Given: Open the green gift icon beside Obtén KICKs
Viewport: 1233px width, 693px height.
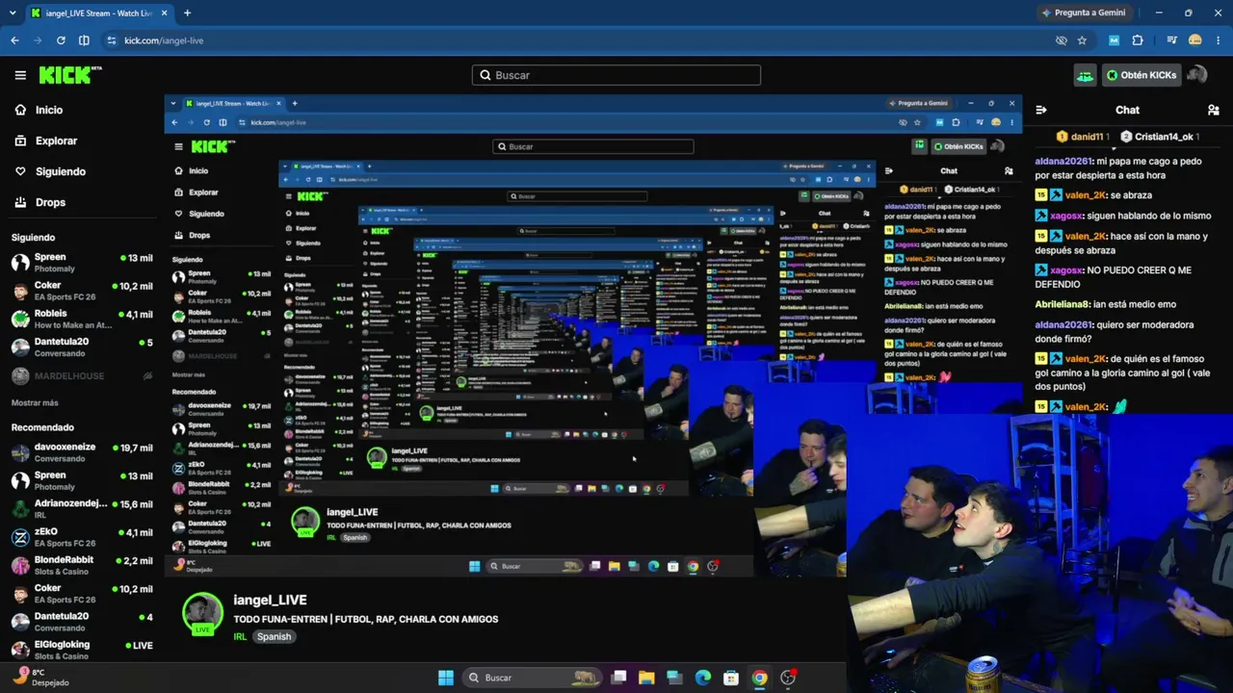Looking at the screenshot, I should click(1086, 75).
